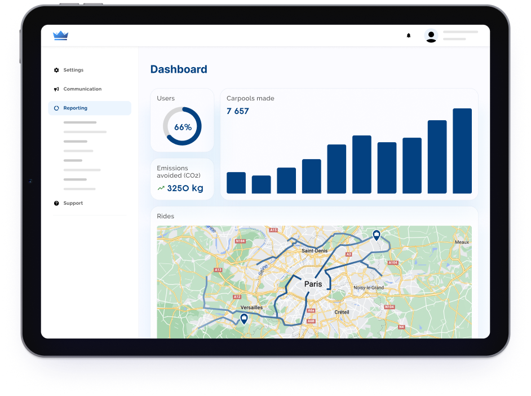
Task: Click the Emissions avoided card value 3250 kg
Action: click(x=185, y=188)
